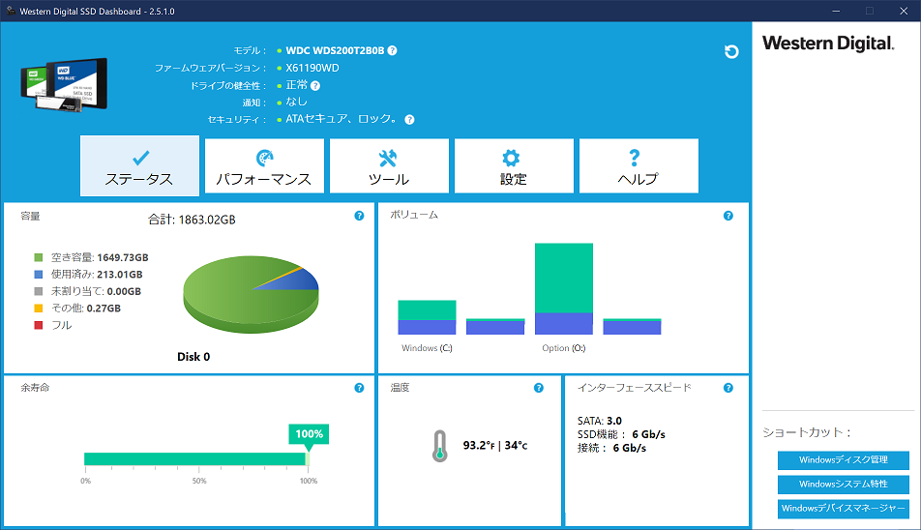Click the capacity pie chart
The image size is (921, 530).
click(x=251, y=294)
